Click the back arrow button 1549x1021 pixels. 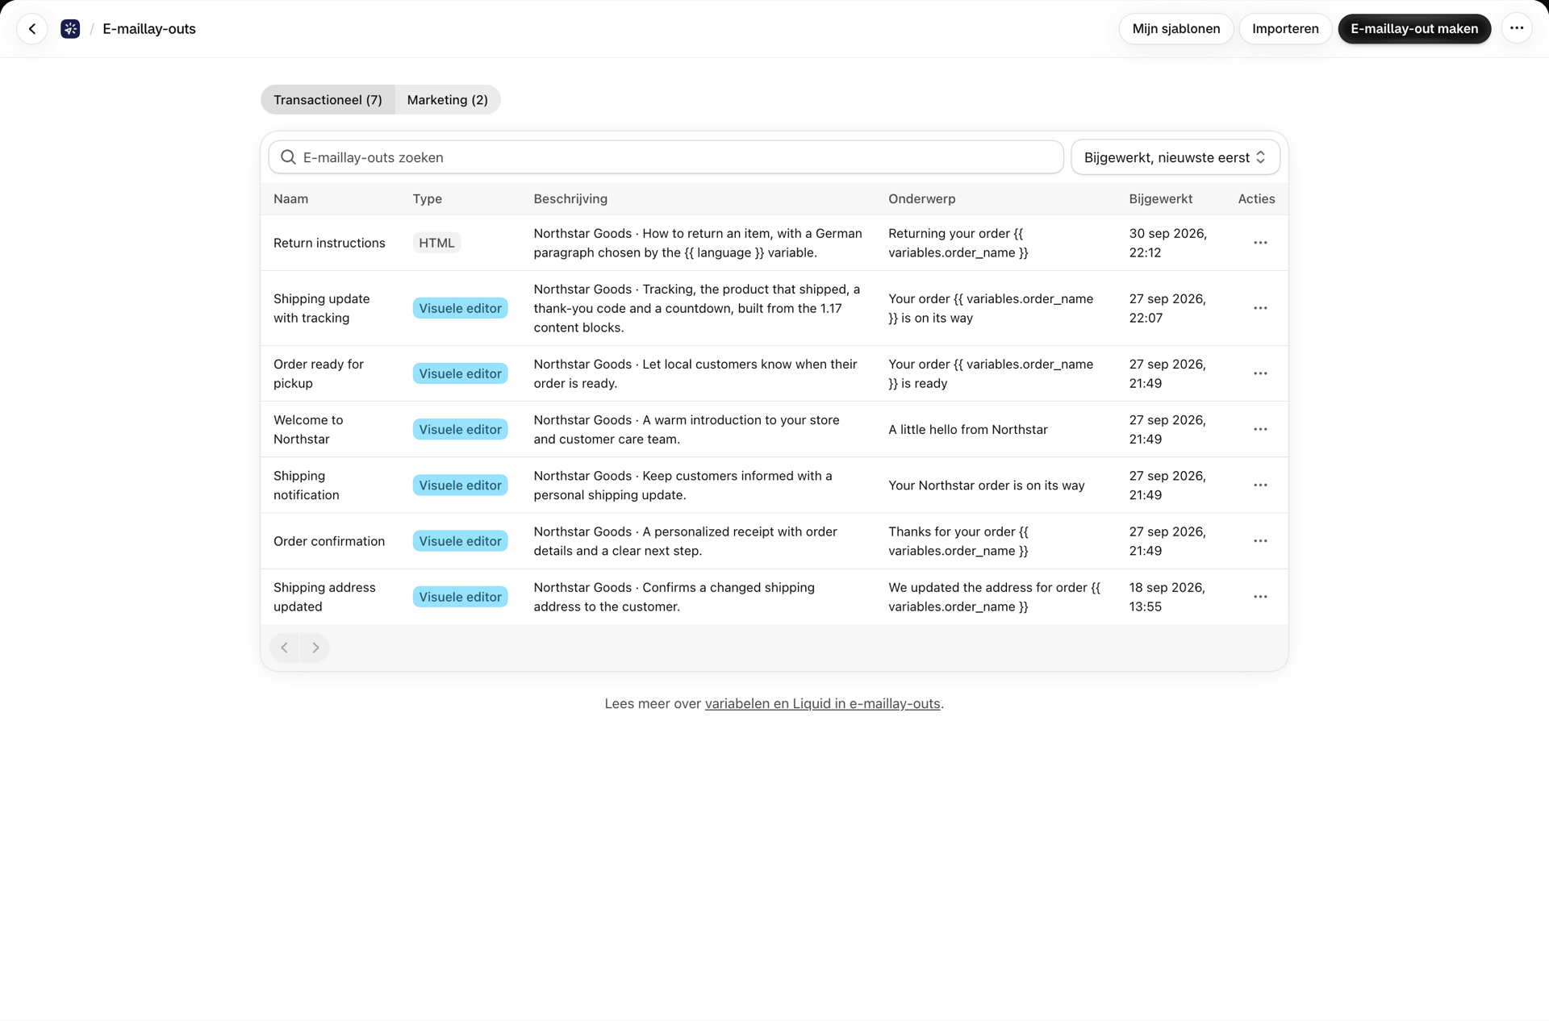pyautogui.click(x=32, y=29)
